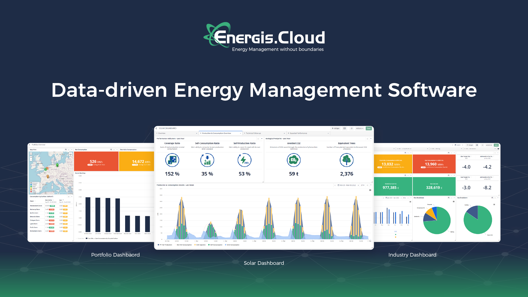
Task: Open the Performance Indicators widget options dropdown
Action: pyautogui.click(x=262, y=139)
